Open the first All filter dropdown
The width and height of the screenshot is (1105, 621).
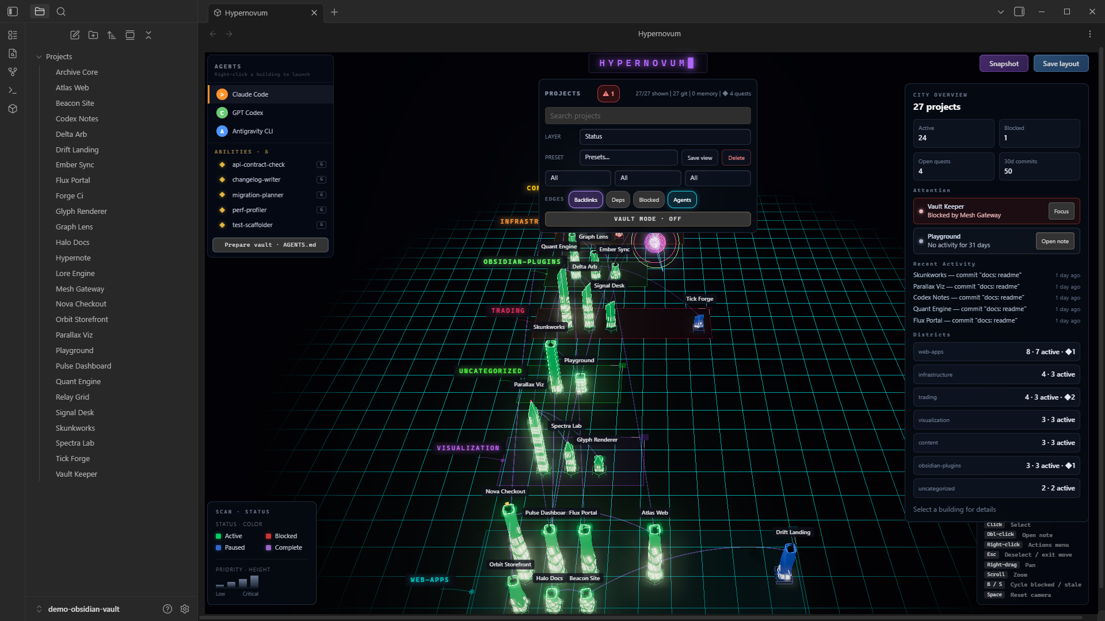578,178
